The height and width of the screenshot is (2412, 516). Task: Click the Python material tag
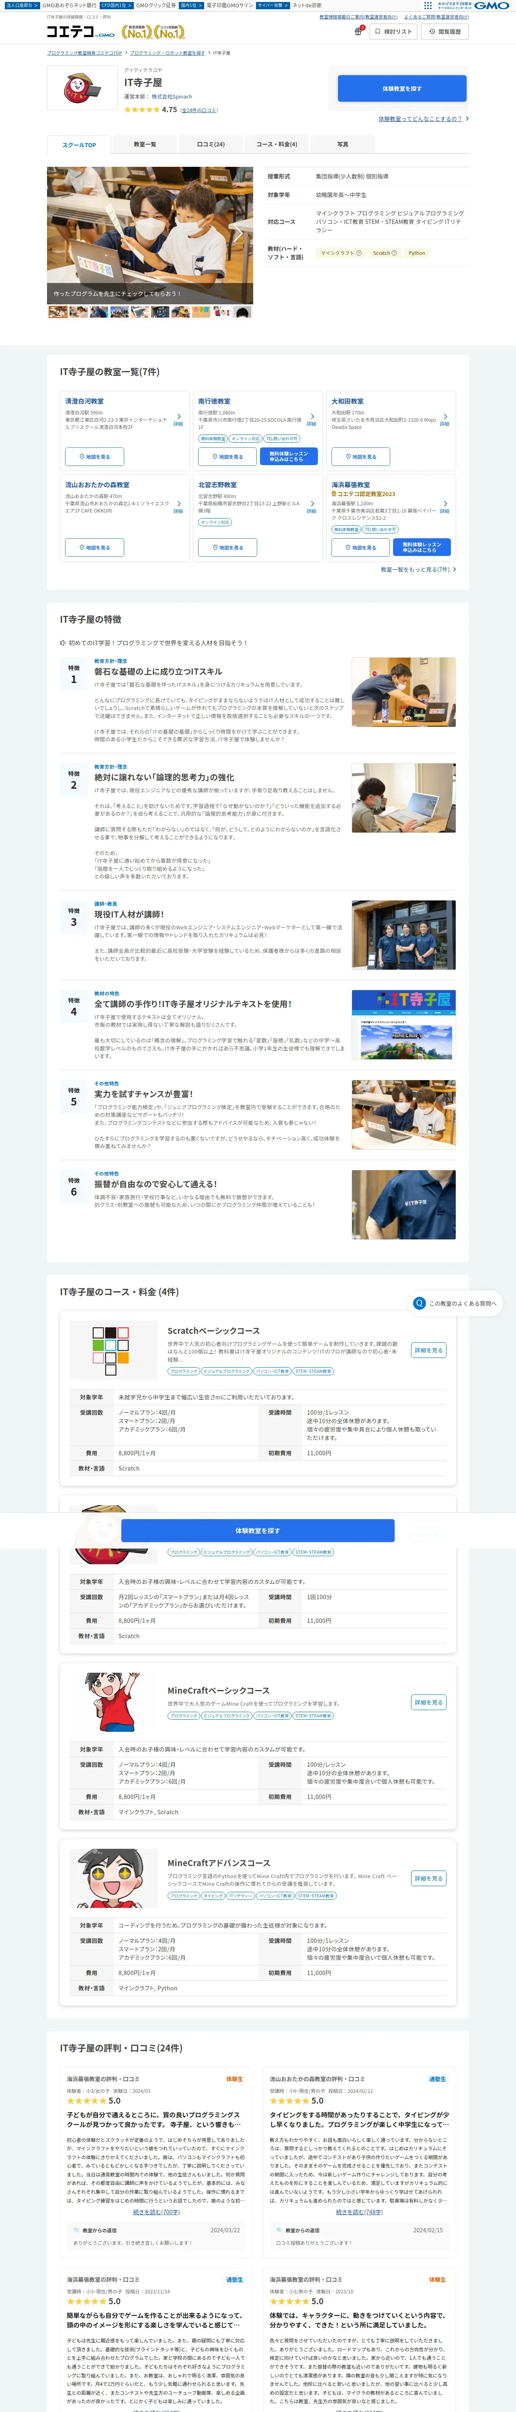tap(417, 253)
